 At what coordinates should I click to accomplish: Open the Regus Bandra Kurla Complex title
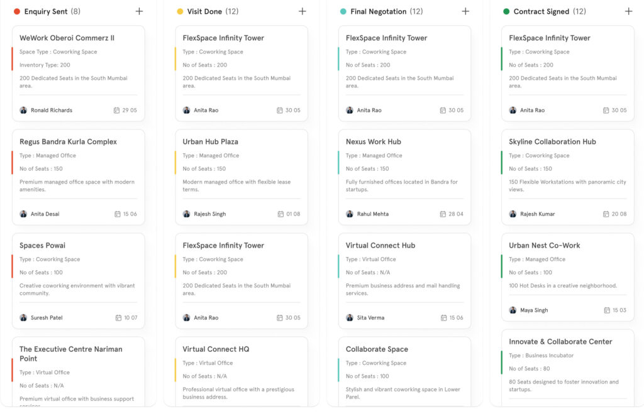click(68, 142)
